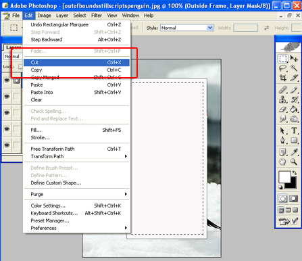Select the Dodge tool

point(294,118)
